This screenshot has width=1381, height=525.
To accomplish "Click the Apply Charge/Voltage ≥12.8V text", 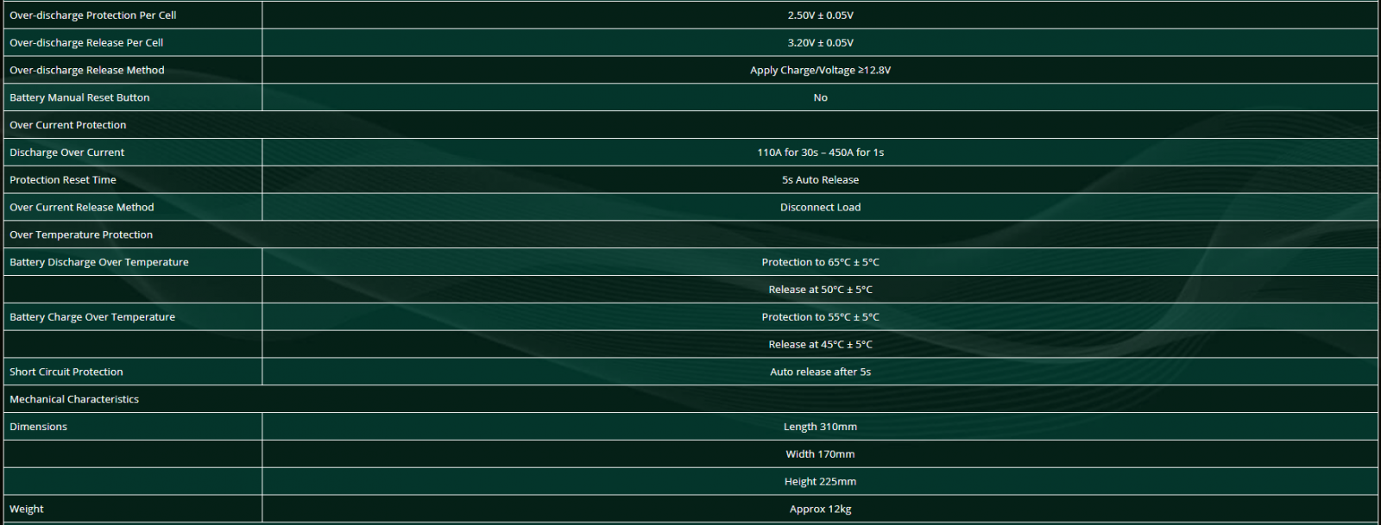I will point(820,71).
